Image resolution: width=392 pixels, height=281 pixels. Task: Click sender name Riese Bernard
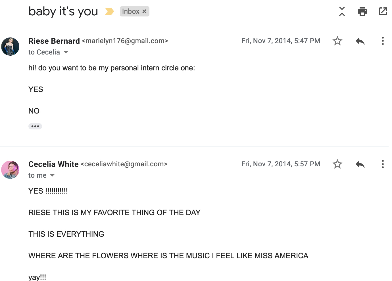pos(54,41)
